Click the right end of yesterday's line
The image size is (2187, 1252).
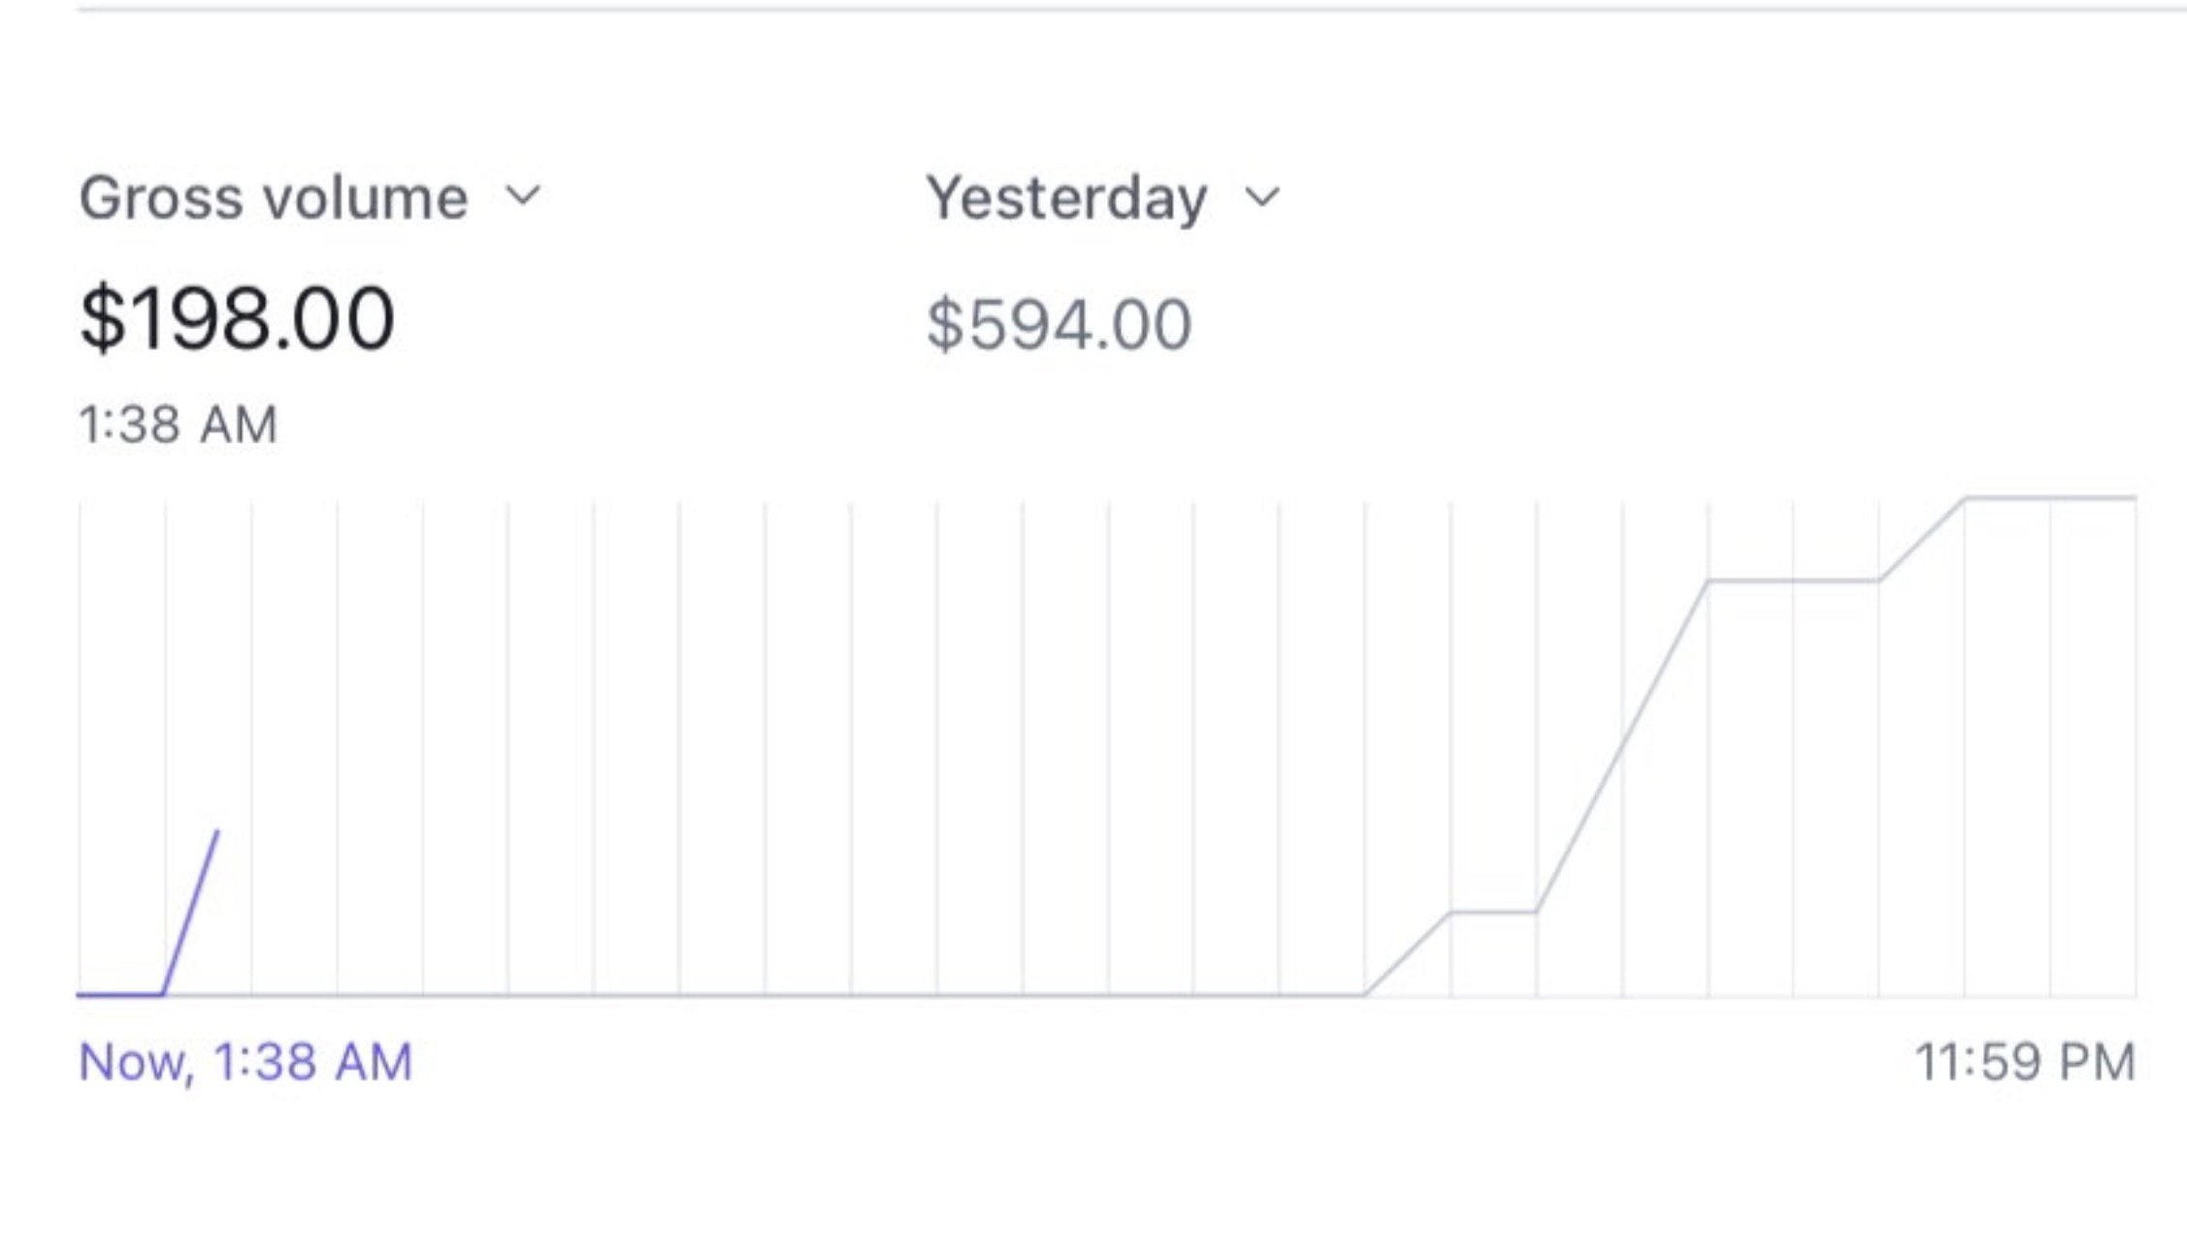(2135, 498)
